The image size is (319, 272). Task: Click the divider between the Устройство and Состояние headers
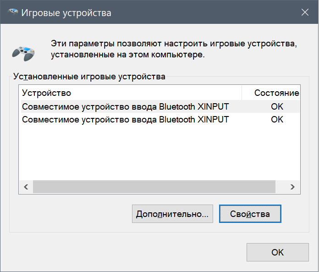[x=242, y=93]
